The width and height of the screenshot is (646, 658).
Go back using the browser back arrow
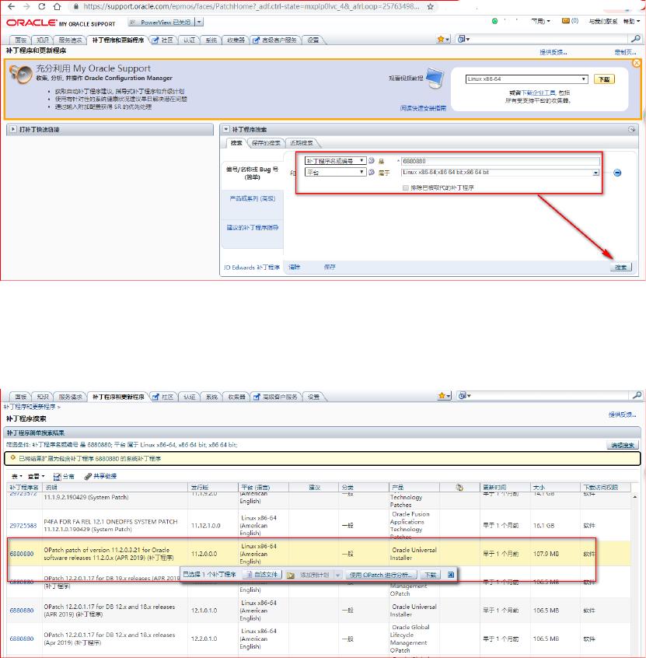tap(12, 6)
